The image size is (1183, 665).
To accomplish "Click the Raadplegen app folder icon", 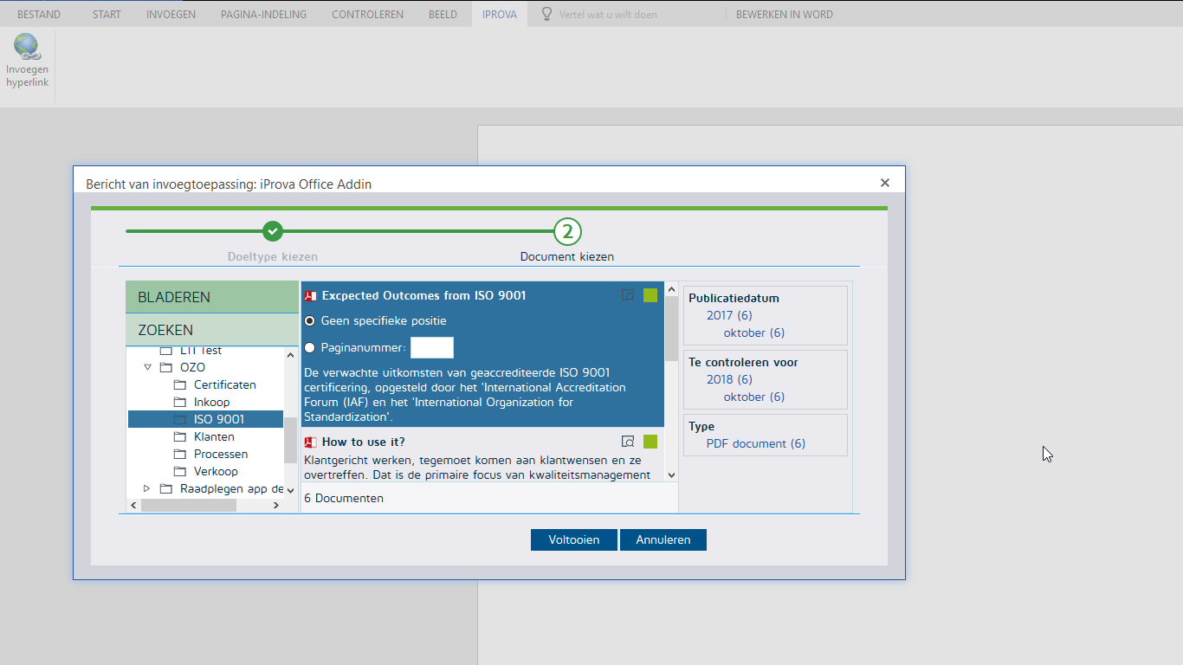I will tap(166, 489).
